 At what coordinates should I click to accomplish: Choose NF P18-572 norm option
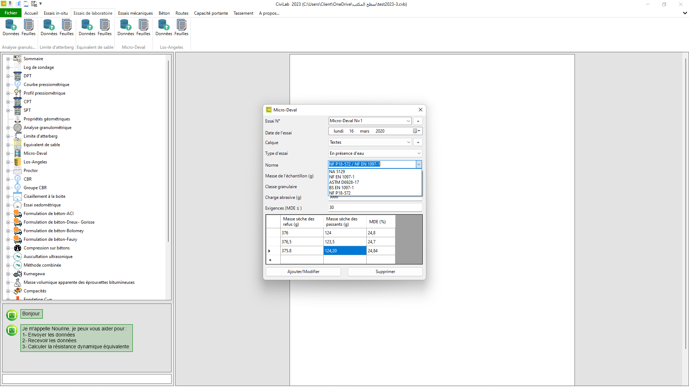[x=375, y=193]
